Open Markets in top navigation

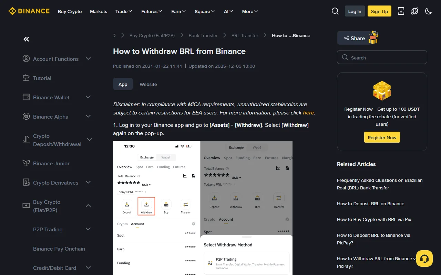click(99, 11)
